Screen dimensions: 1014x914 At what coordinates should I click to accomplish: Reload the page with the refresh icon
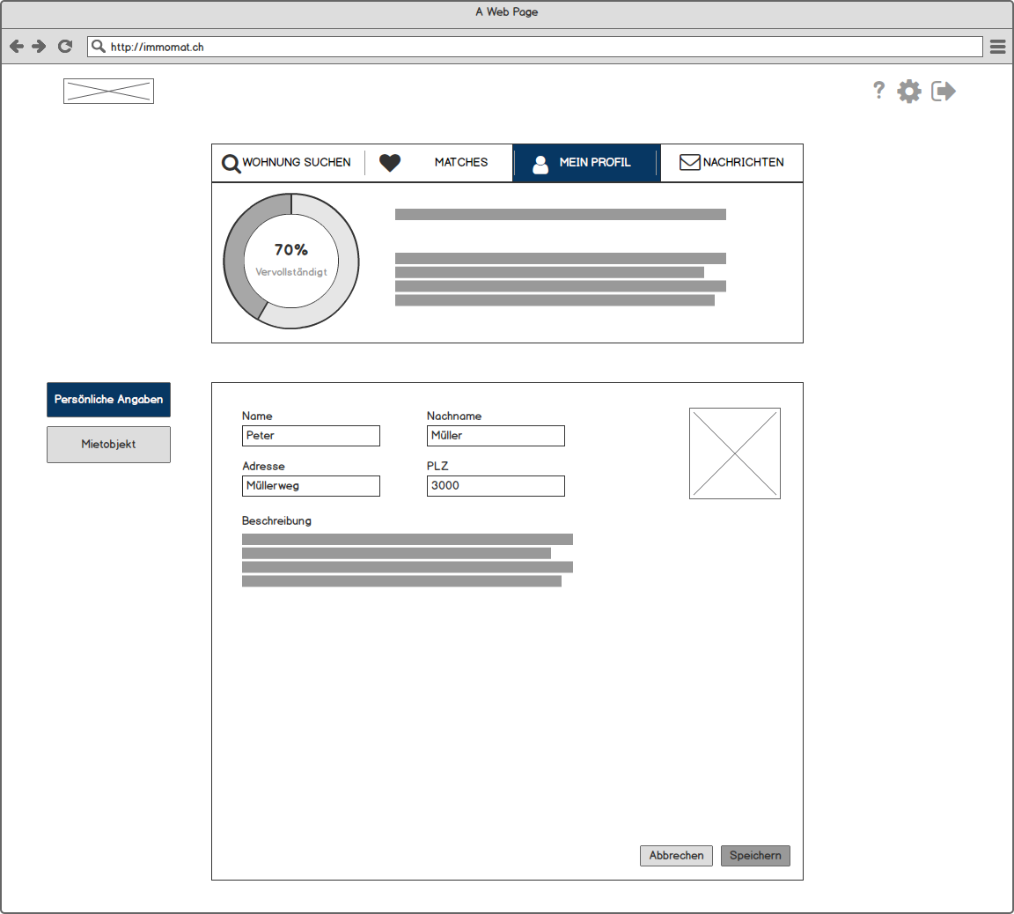tap(64, 47)
